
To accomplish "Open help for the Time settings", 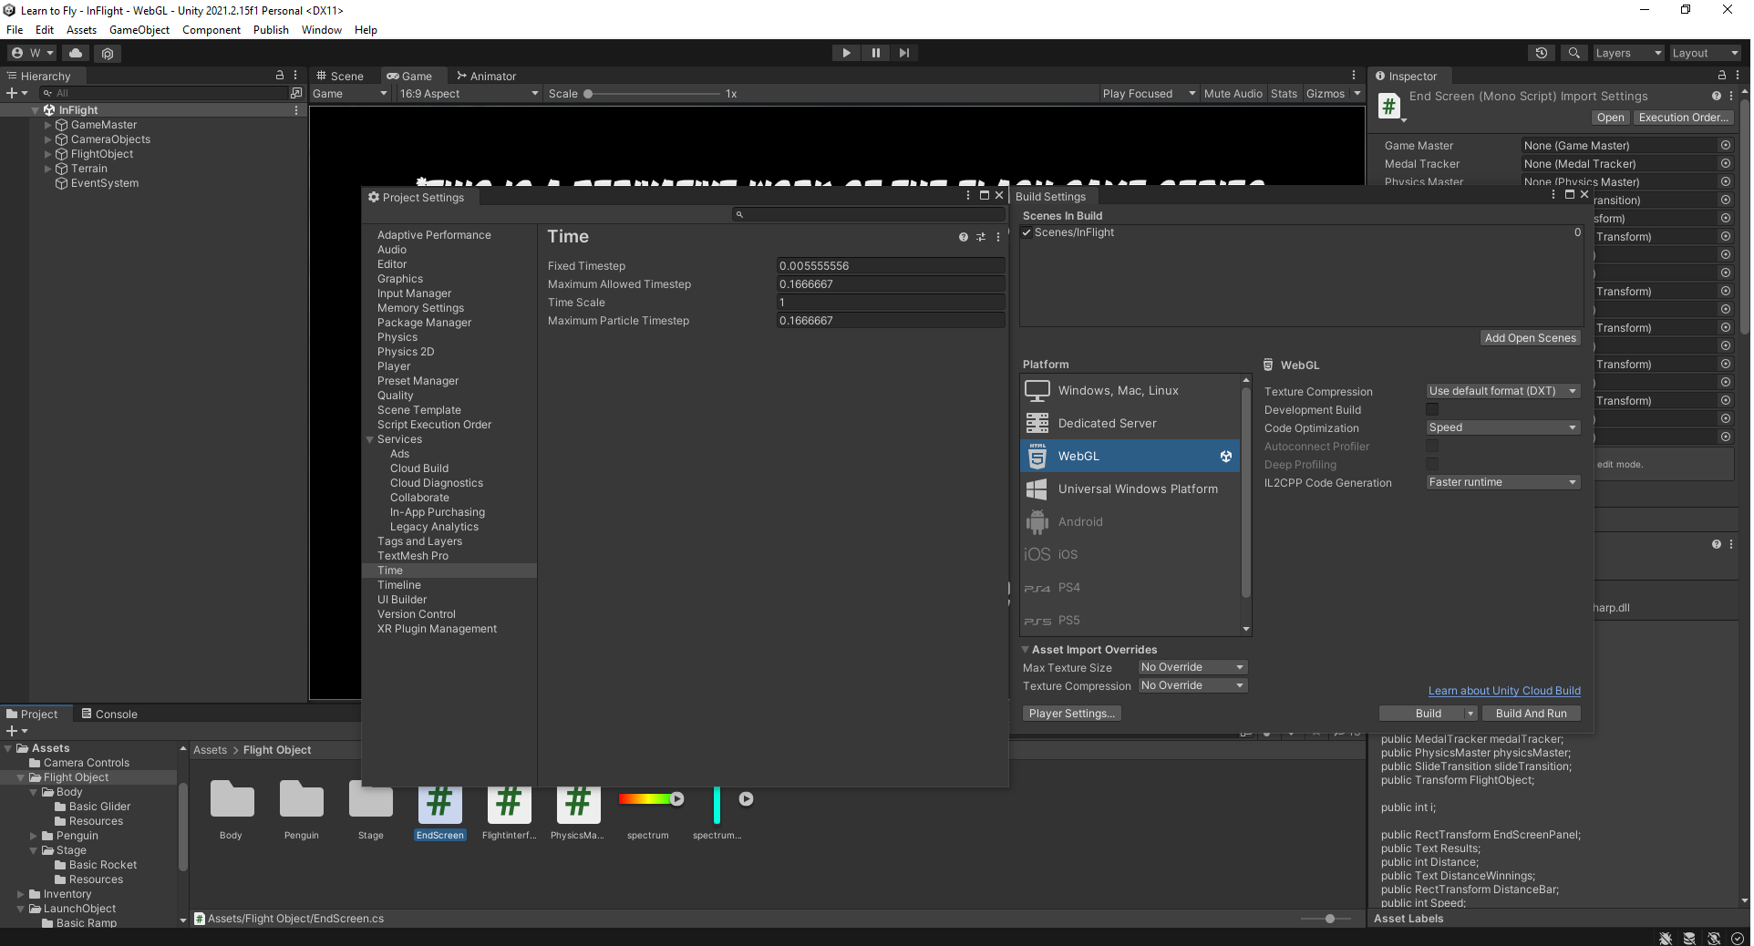I will (964, 237).
